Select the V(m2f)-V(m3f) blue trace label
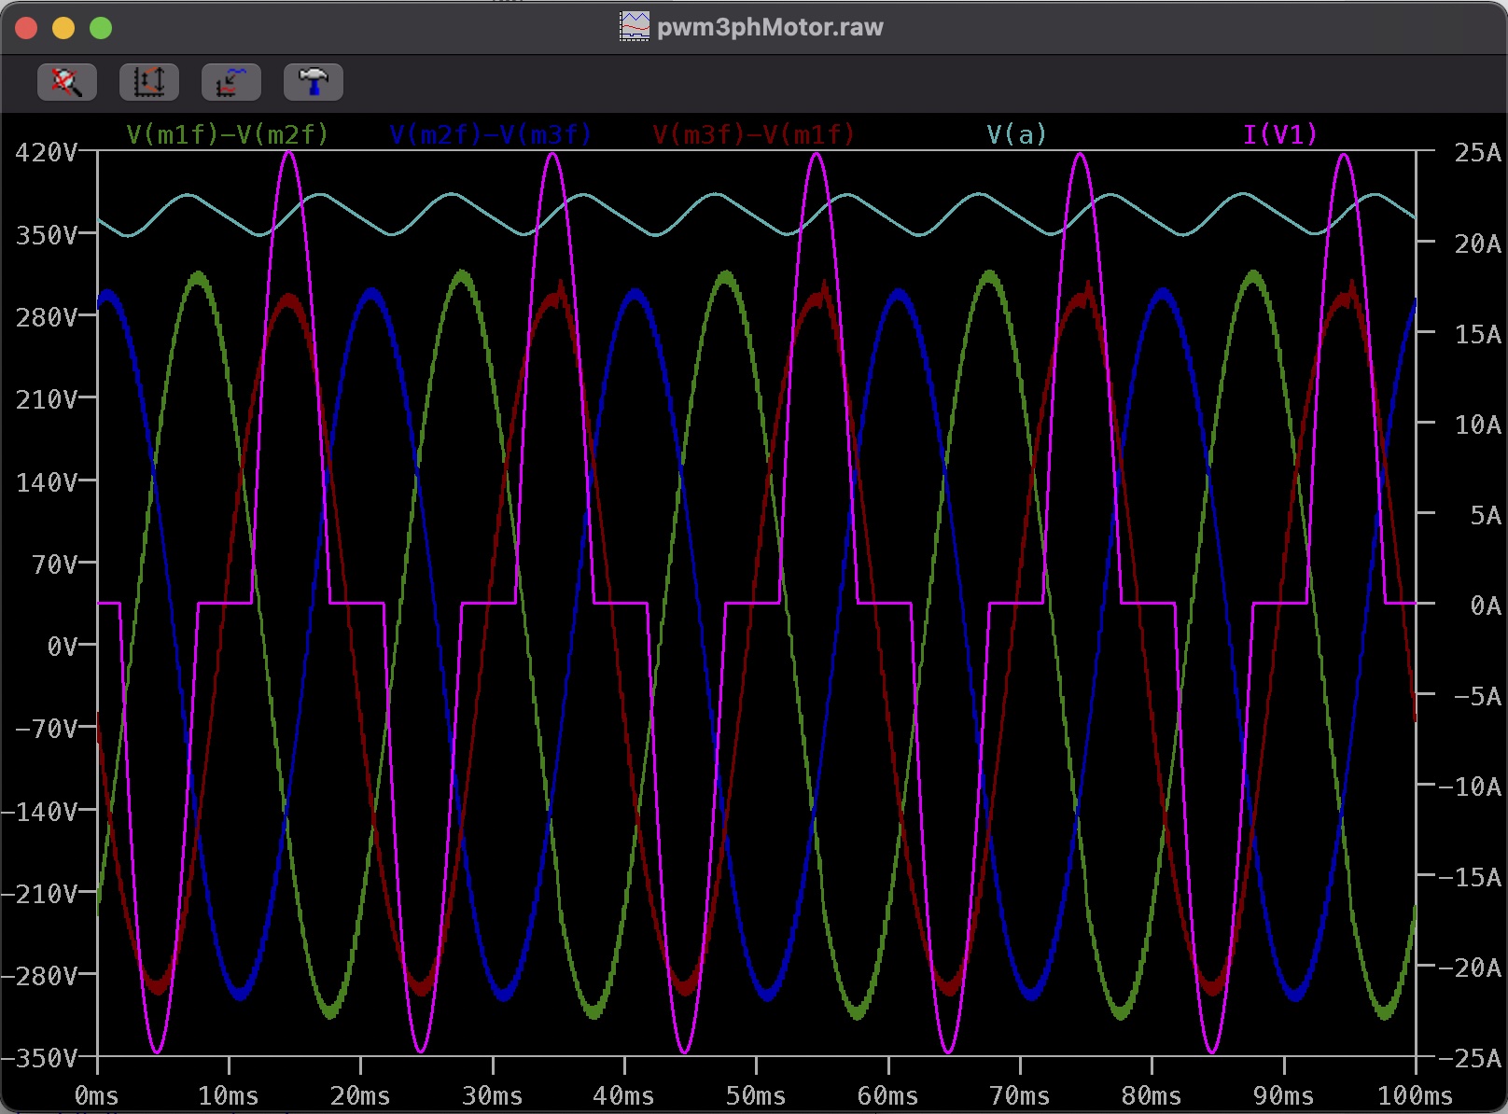 [491, 135]
